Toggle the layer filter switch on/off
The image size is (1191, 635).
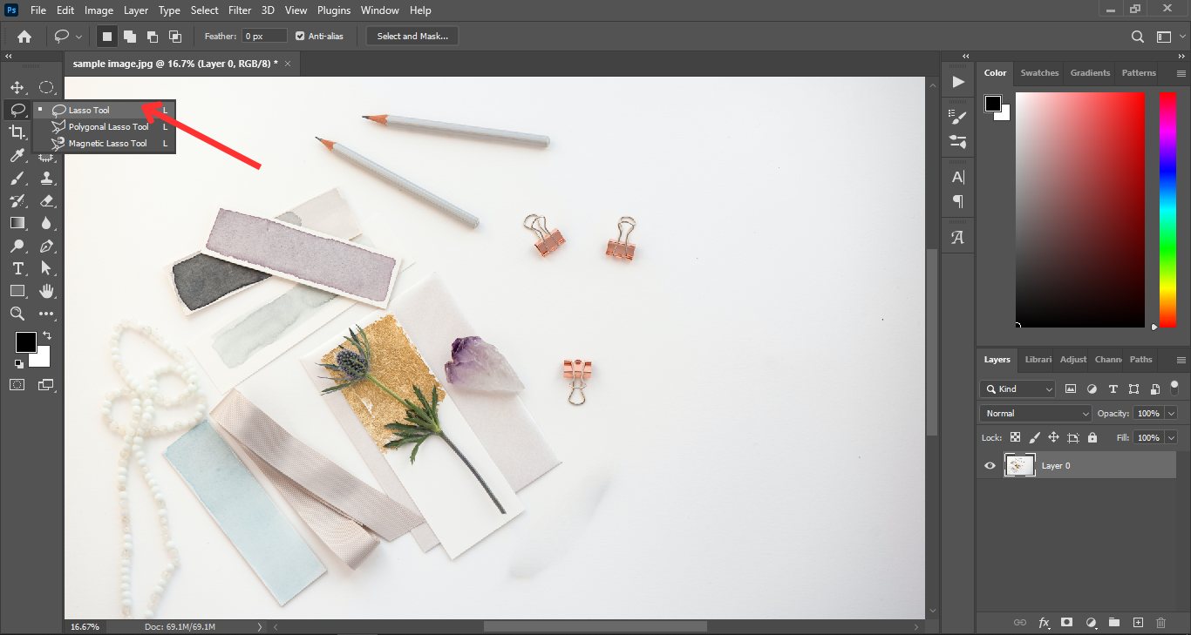1174,387
